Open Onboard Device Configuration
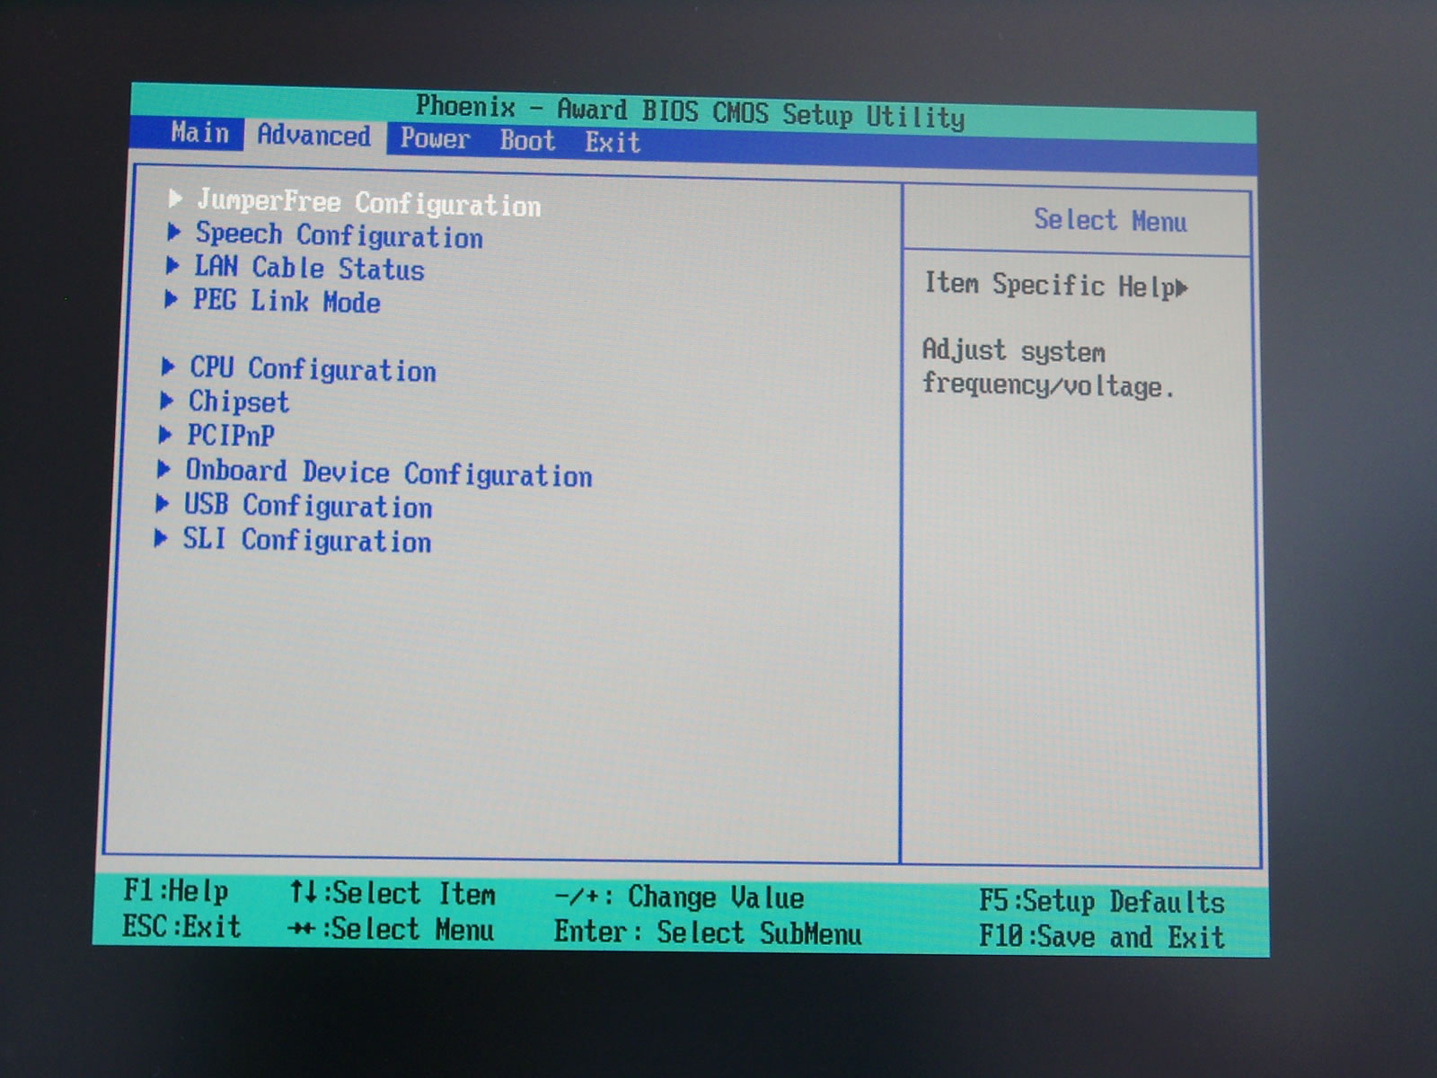 click(388, 473)
